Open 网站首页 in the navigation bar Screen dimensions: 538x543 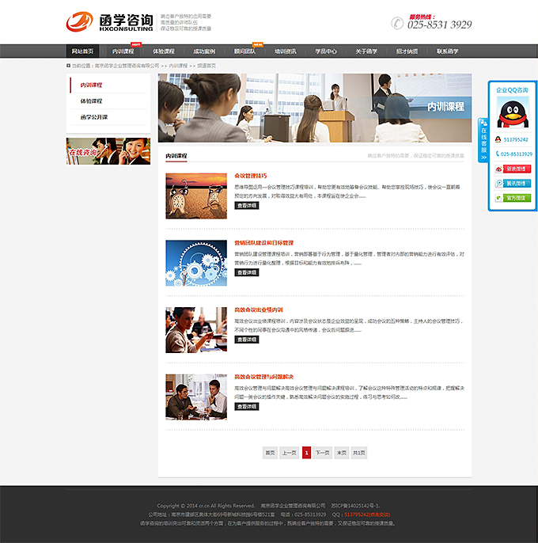point(82,51)
